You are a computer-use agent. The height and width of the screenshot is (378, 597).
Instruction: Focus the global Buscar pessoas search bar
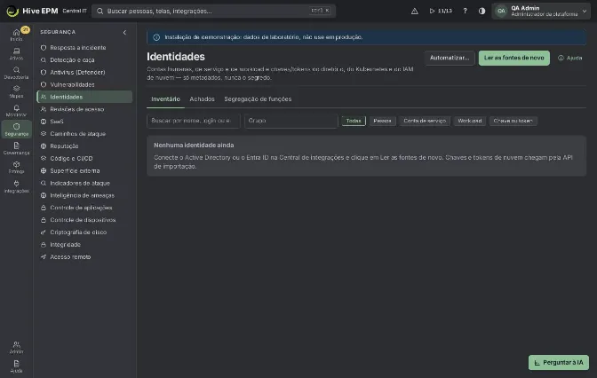(213, 11)
